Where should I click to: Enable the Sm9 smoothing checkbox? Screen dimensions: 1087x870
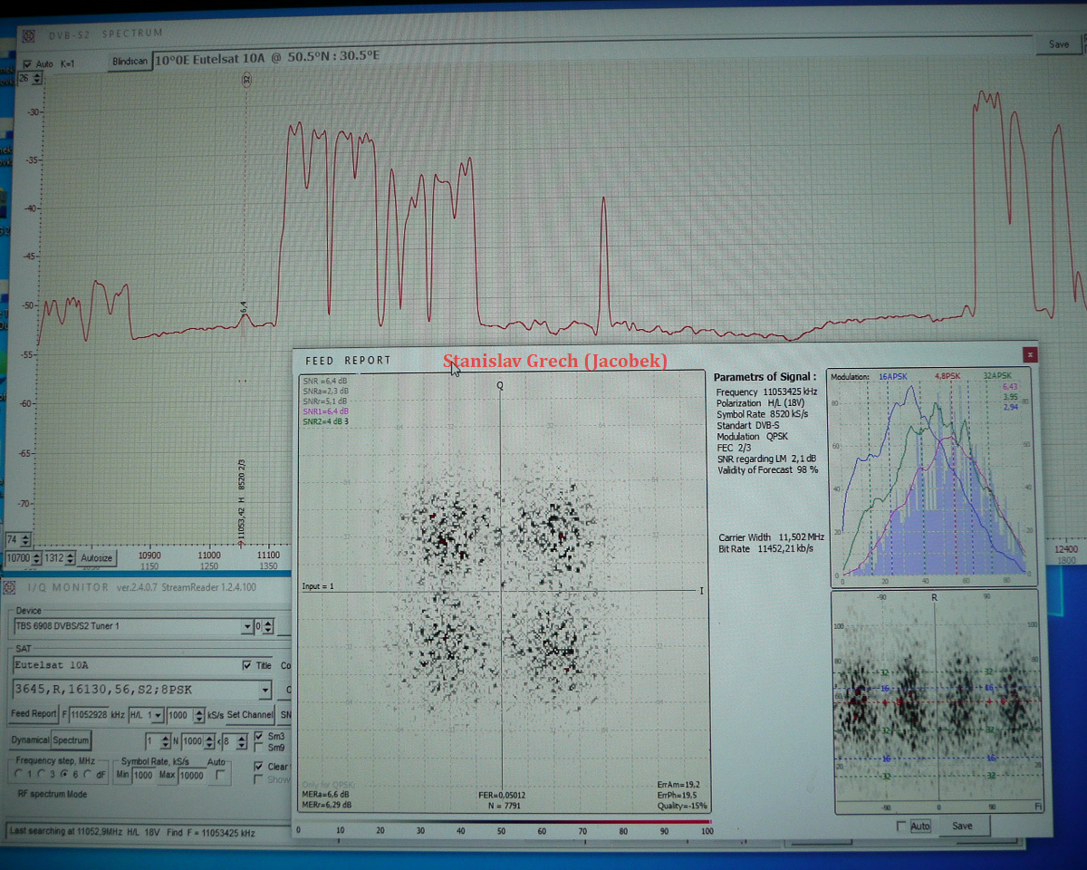pos(259,748)
